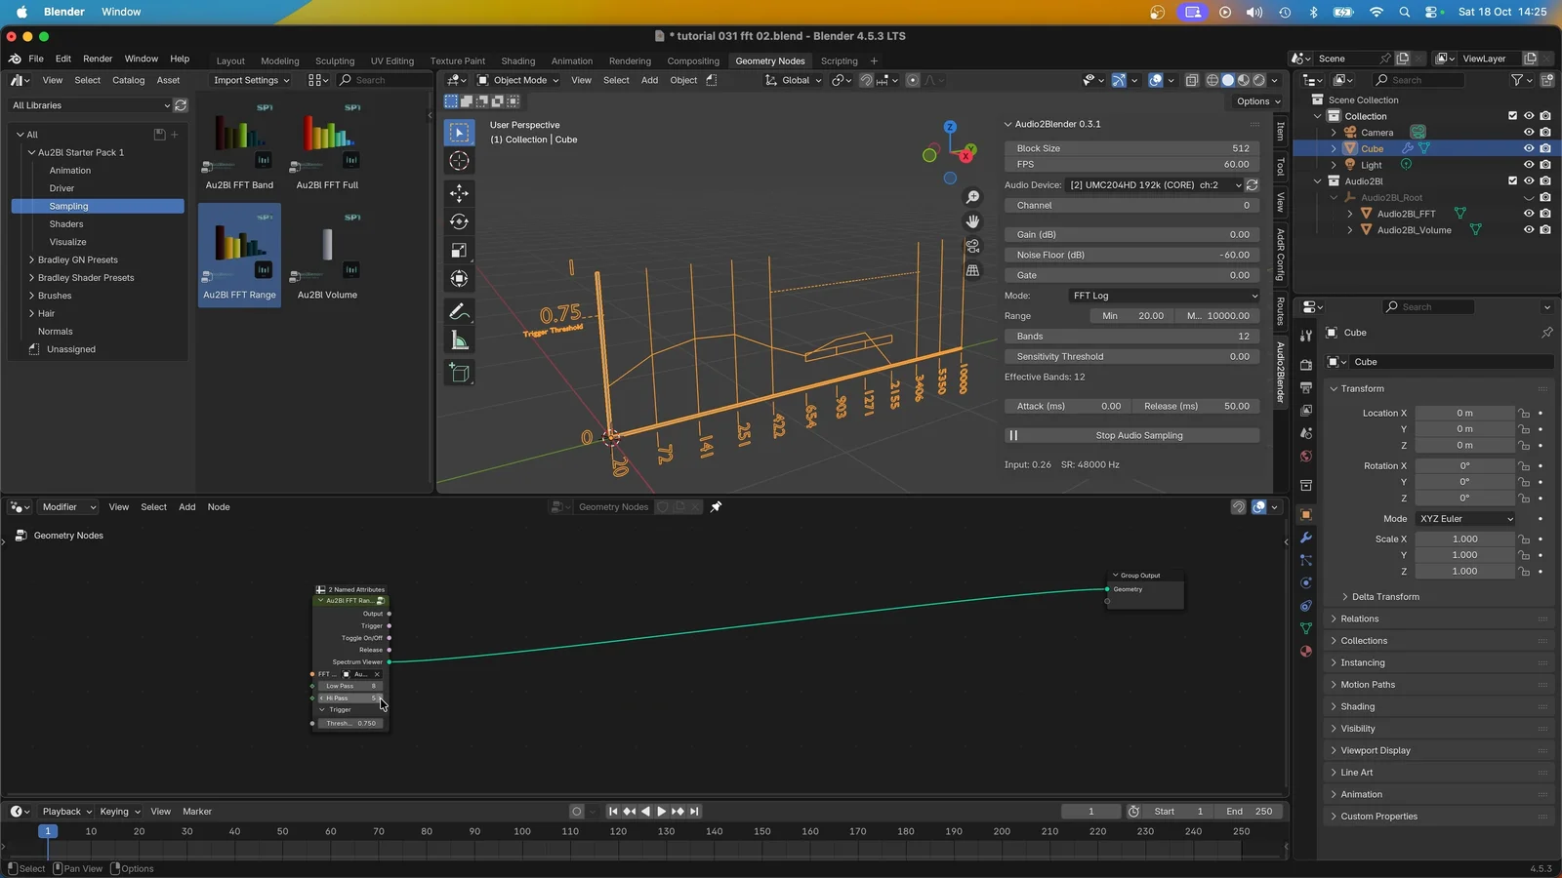Select the Move tool in viewport toolbar
Viewport: 1562px width, 878px height.
[459, 194]
